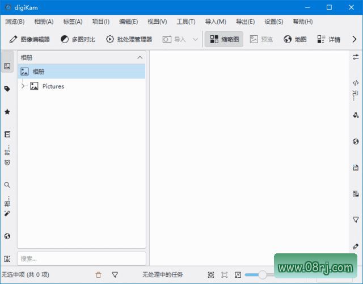363x284 pixels.
Task: Switch to Preview mode (预览)
Action: point(261,39)
